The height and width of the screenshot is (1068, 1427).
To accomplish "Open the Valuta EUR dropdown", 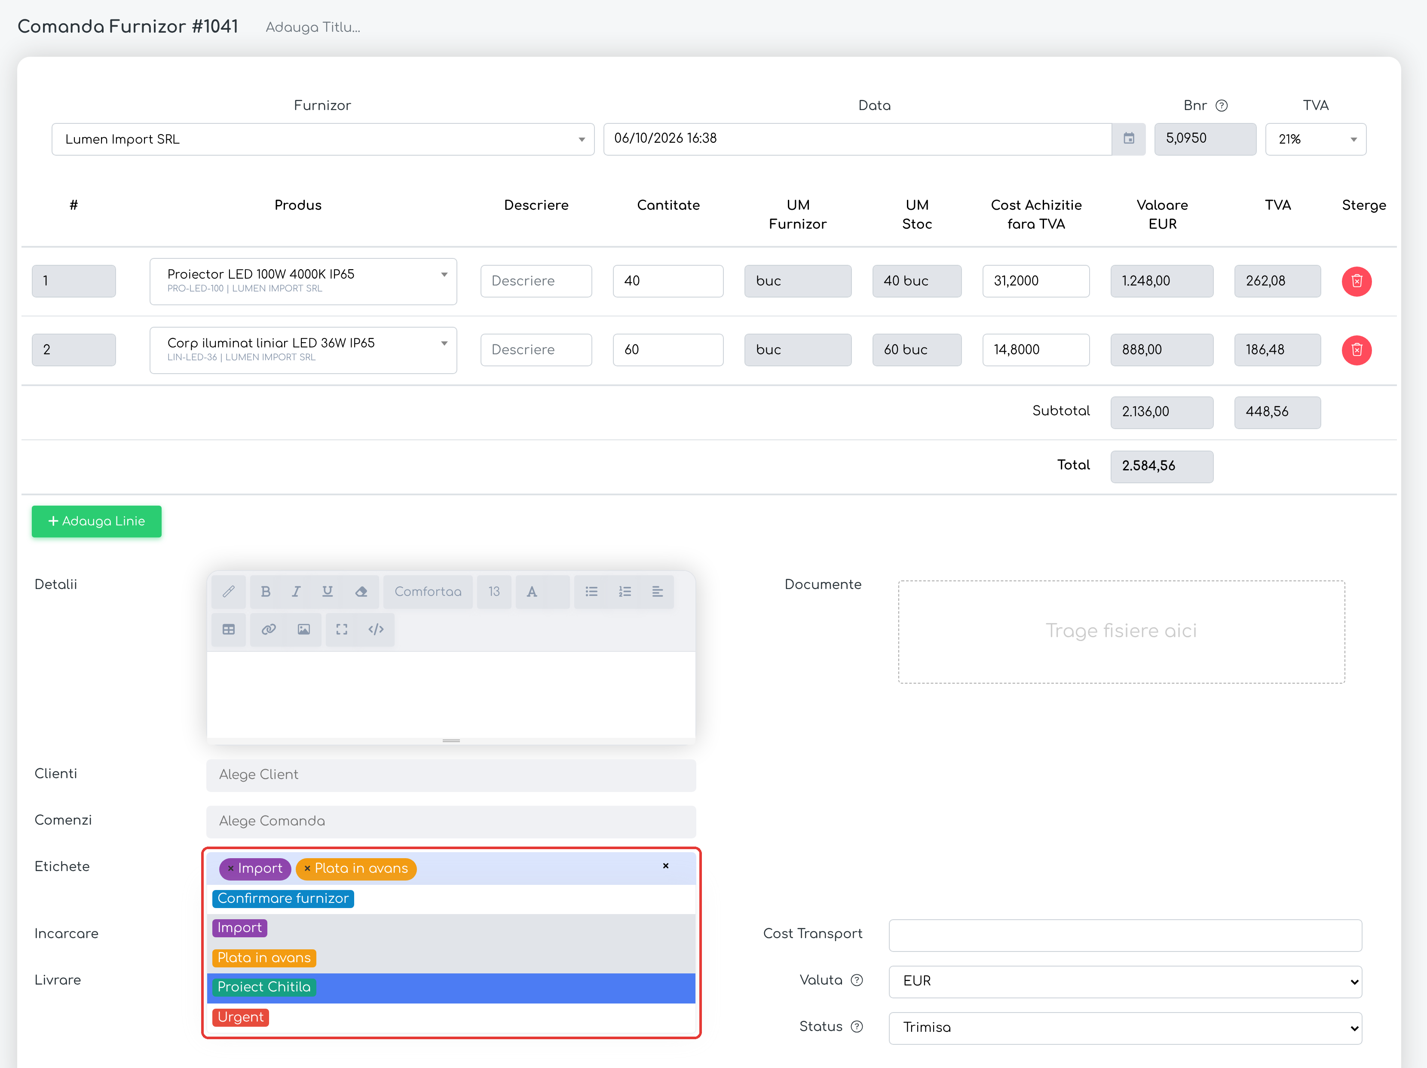I will tap(1125, 981).
